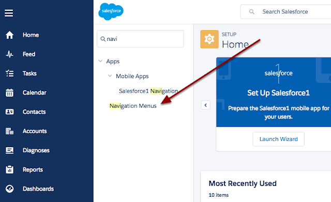Go to Diagnoses in the sidebar
Viewport: 331px width, 202px height.
pyautogui.click(x=36, y=150)
